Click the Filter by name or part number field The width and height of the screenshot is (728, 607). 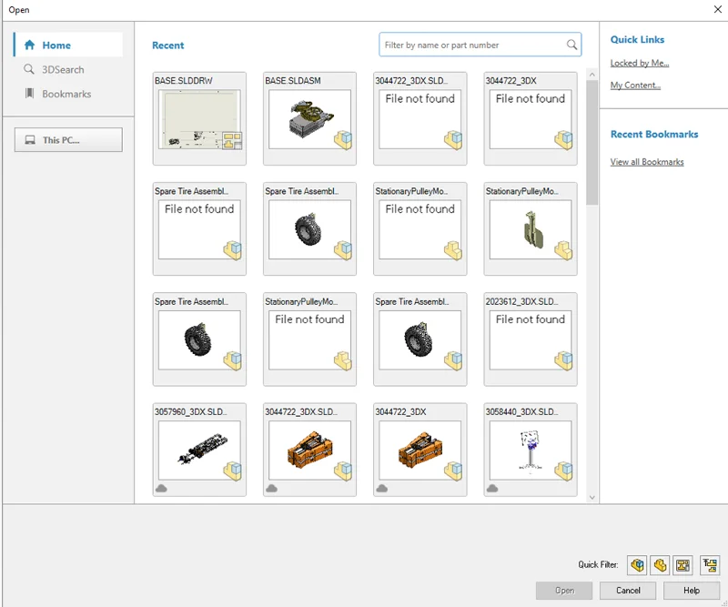471,45
